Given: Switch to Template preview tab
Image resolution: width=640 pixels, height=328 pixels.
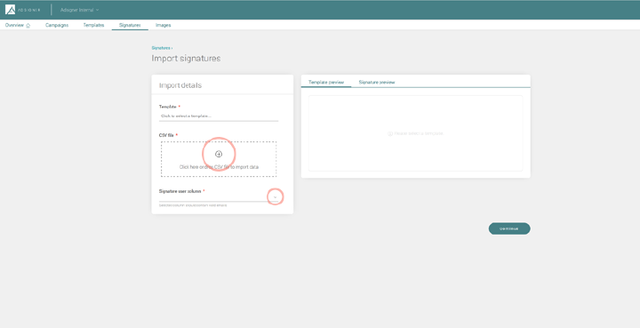Looking at the screenshot, I should [326, 83].
